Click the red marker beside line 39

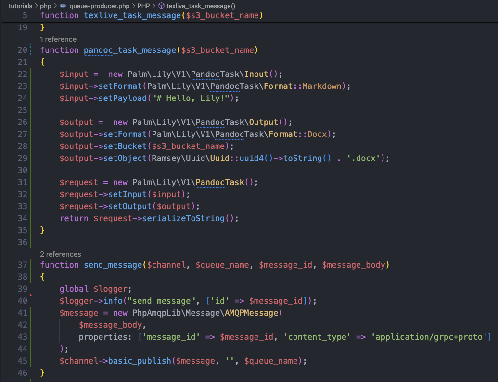click(x=30, y=294)
